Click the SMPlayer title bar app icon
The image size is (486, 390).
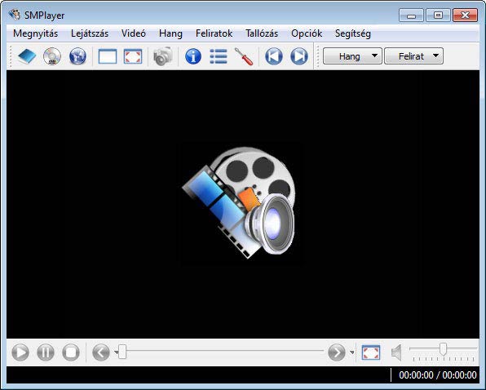[x=14, y=15]
